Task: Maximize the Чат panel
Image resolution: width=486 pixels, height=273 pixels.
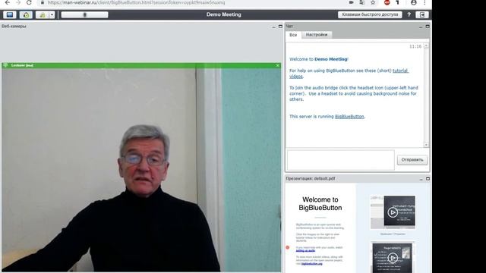Action: 428,27
